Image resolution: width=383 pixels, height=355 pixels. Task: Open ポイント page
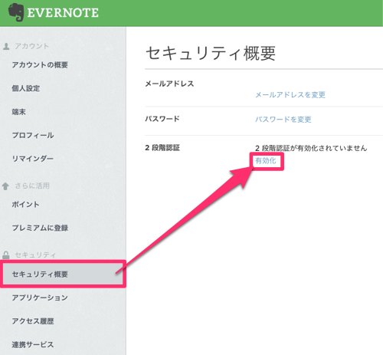coord(25,205)
